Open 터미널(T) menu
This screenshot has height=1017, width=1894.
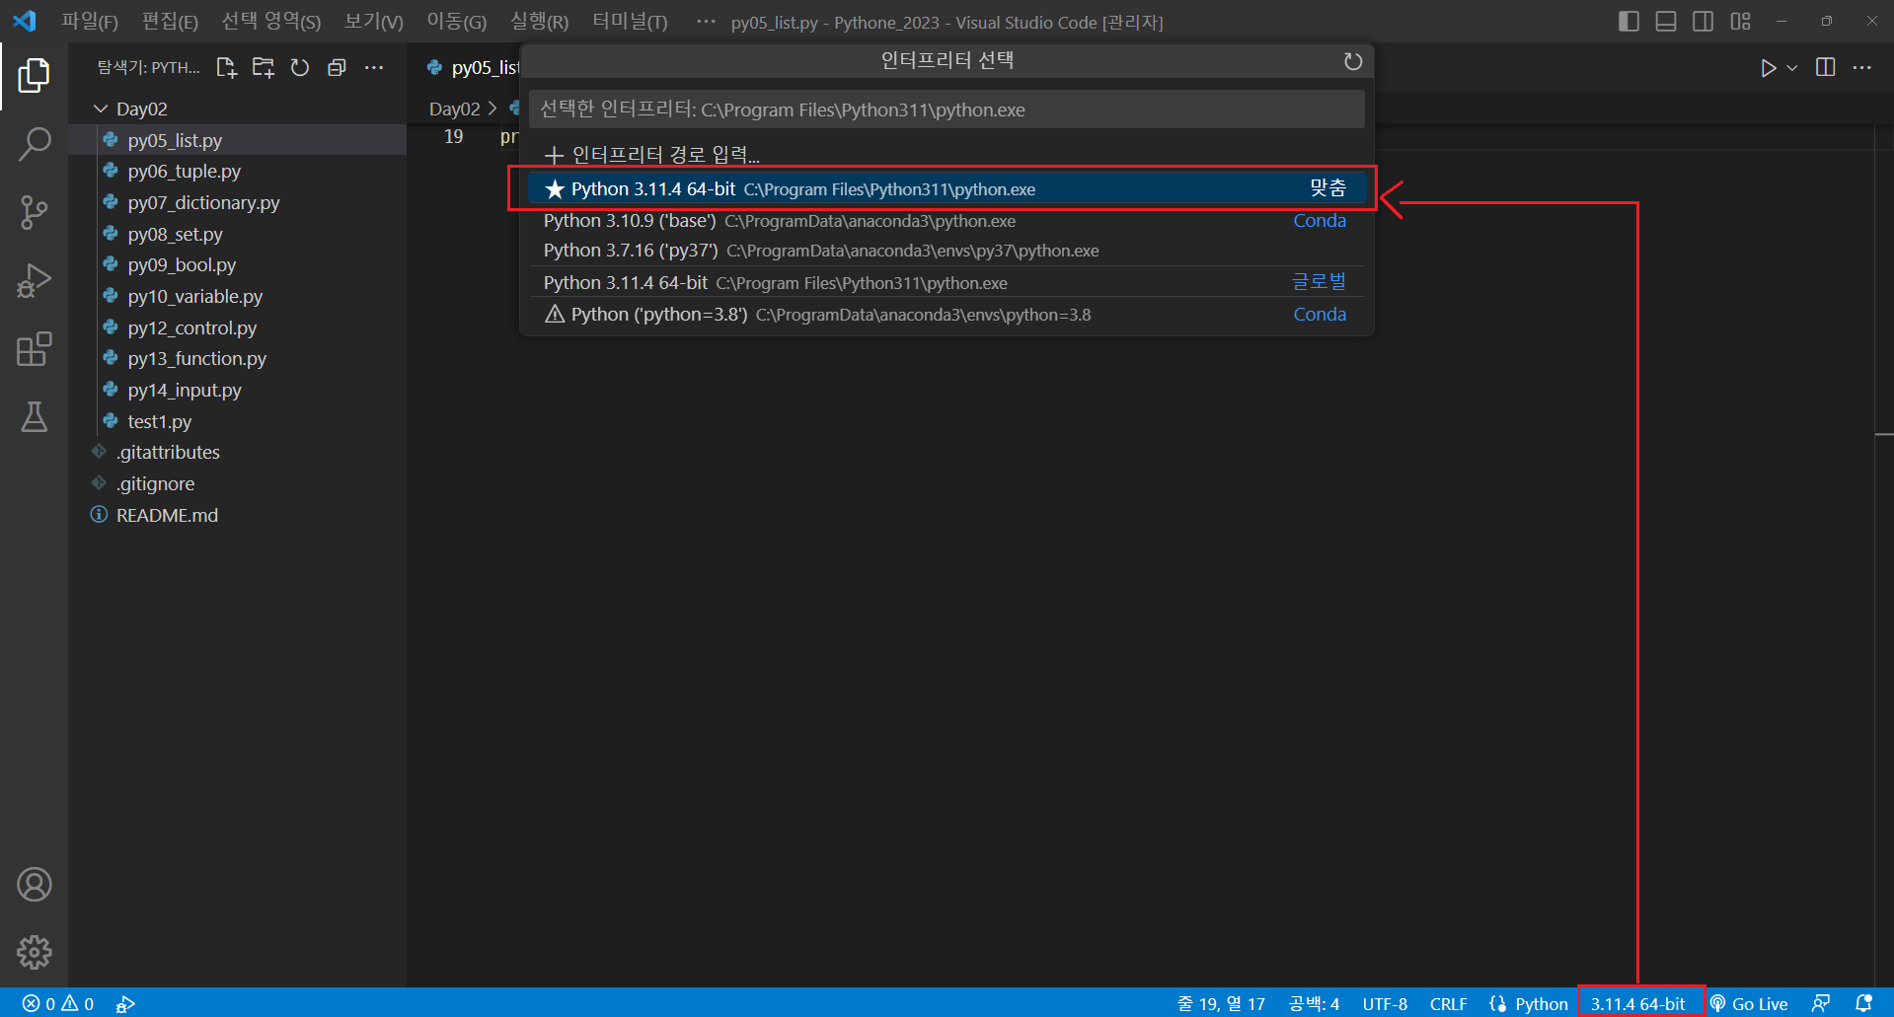(630, 22)
